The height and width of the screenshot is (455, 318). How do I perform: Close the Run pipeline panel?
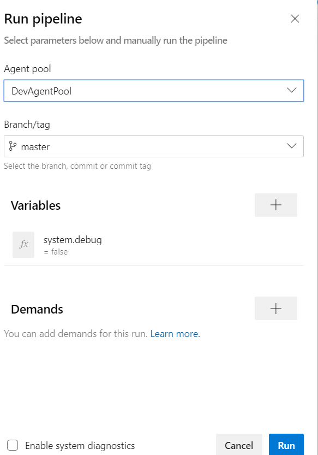click(x=295, y=19)
